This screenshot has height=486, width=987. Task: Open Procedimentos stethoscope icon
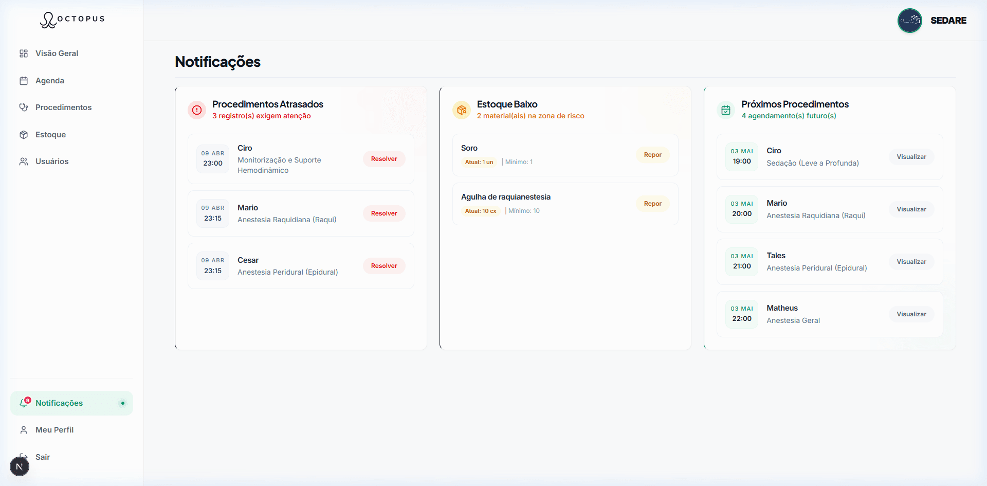tap(24, 107)
